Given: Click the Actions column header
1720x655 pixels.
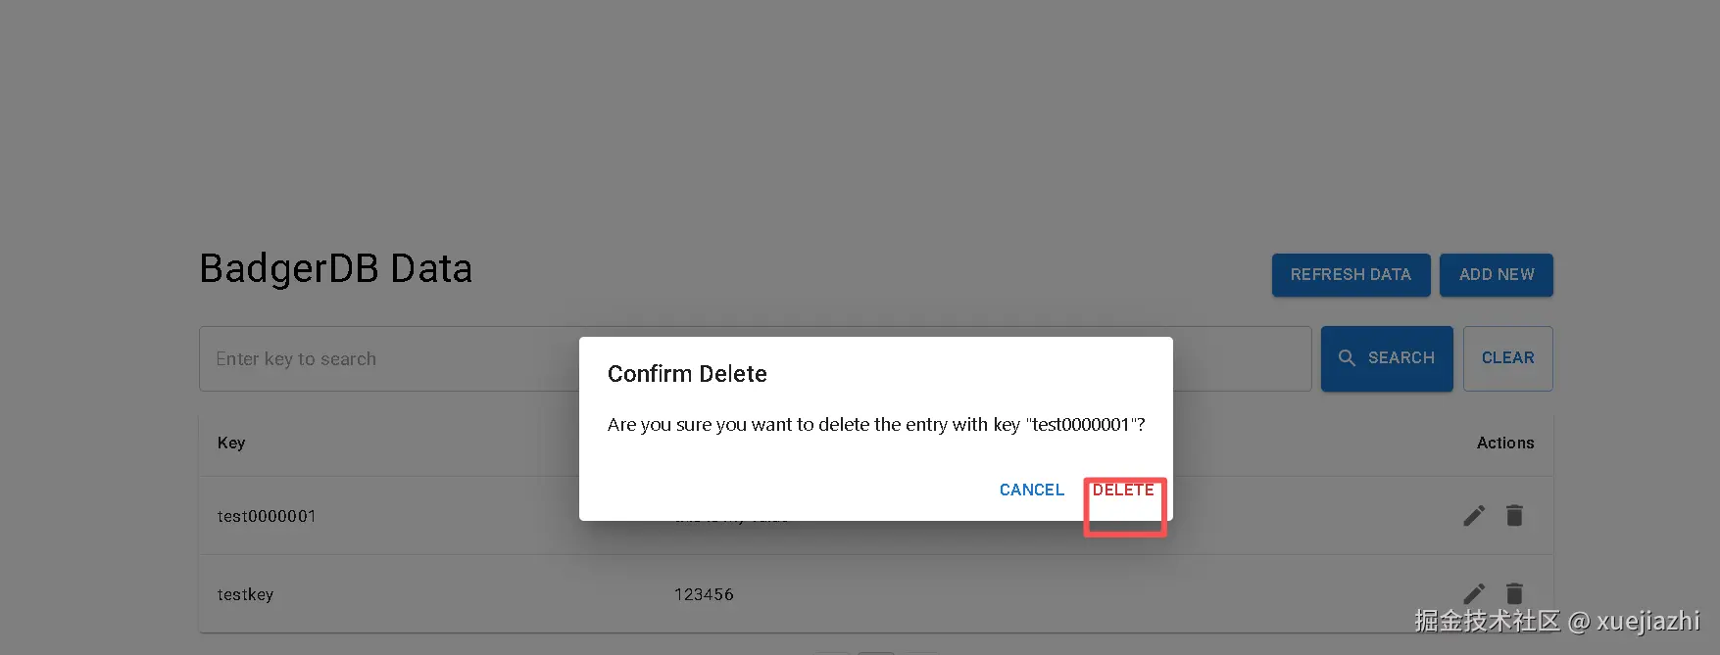Looking at the screenshot, I should click(x=1505, y=443).
